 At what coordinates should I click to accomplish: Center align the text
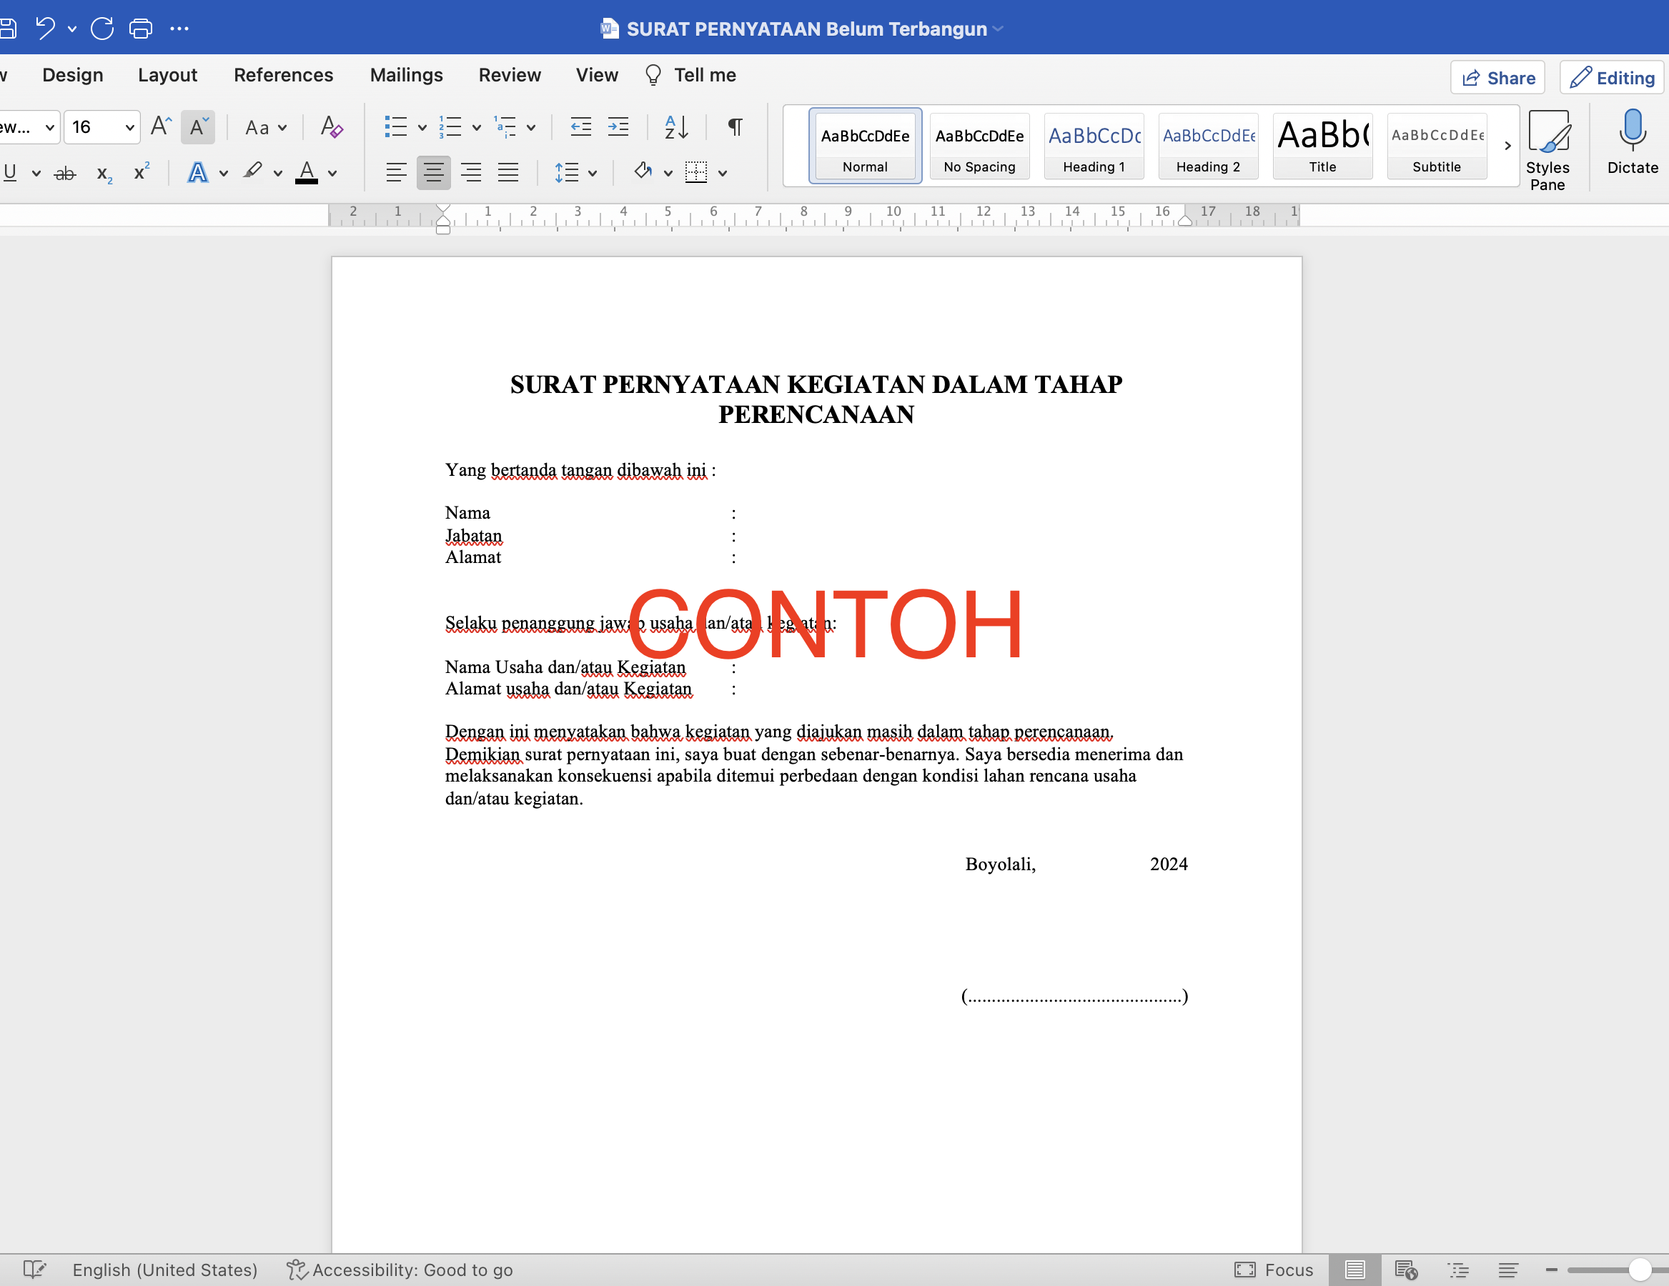pyautogui.click(x=433, y=173)
